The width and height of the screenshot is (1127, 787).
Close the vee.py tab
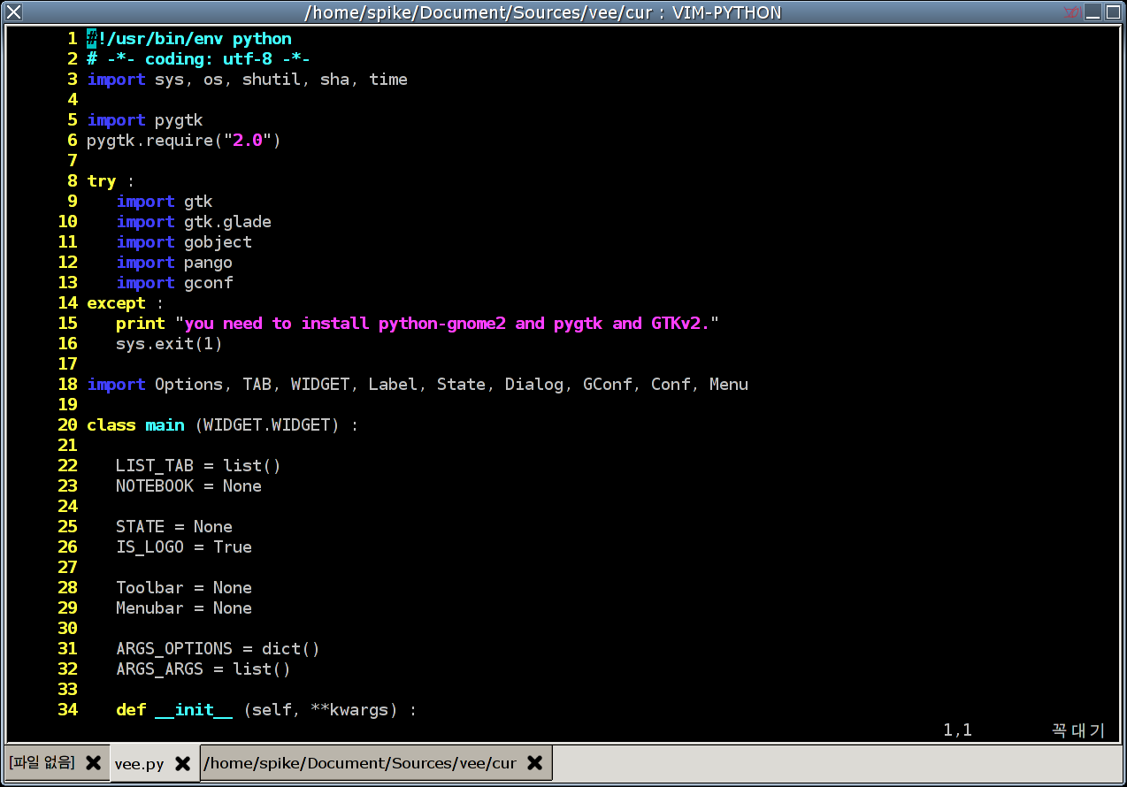click(182, 763)
